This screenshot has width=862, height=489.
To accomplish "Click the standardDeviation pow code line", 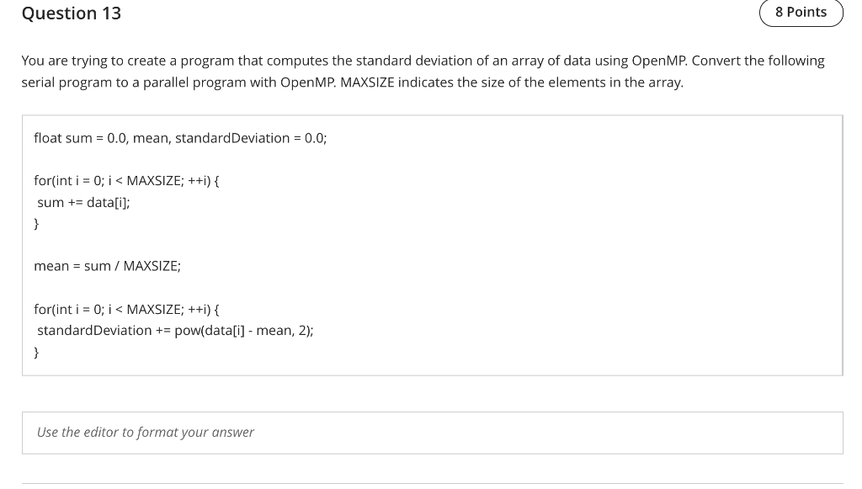I will [174, 330].
